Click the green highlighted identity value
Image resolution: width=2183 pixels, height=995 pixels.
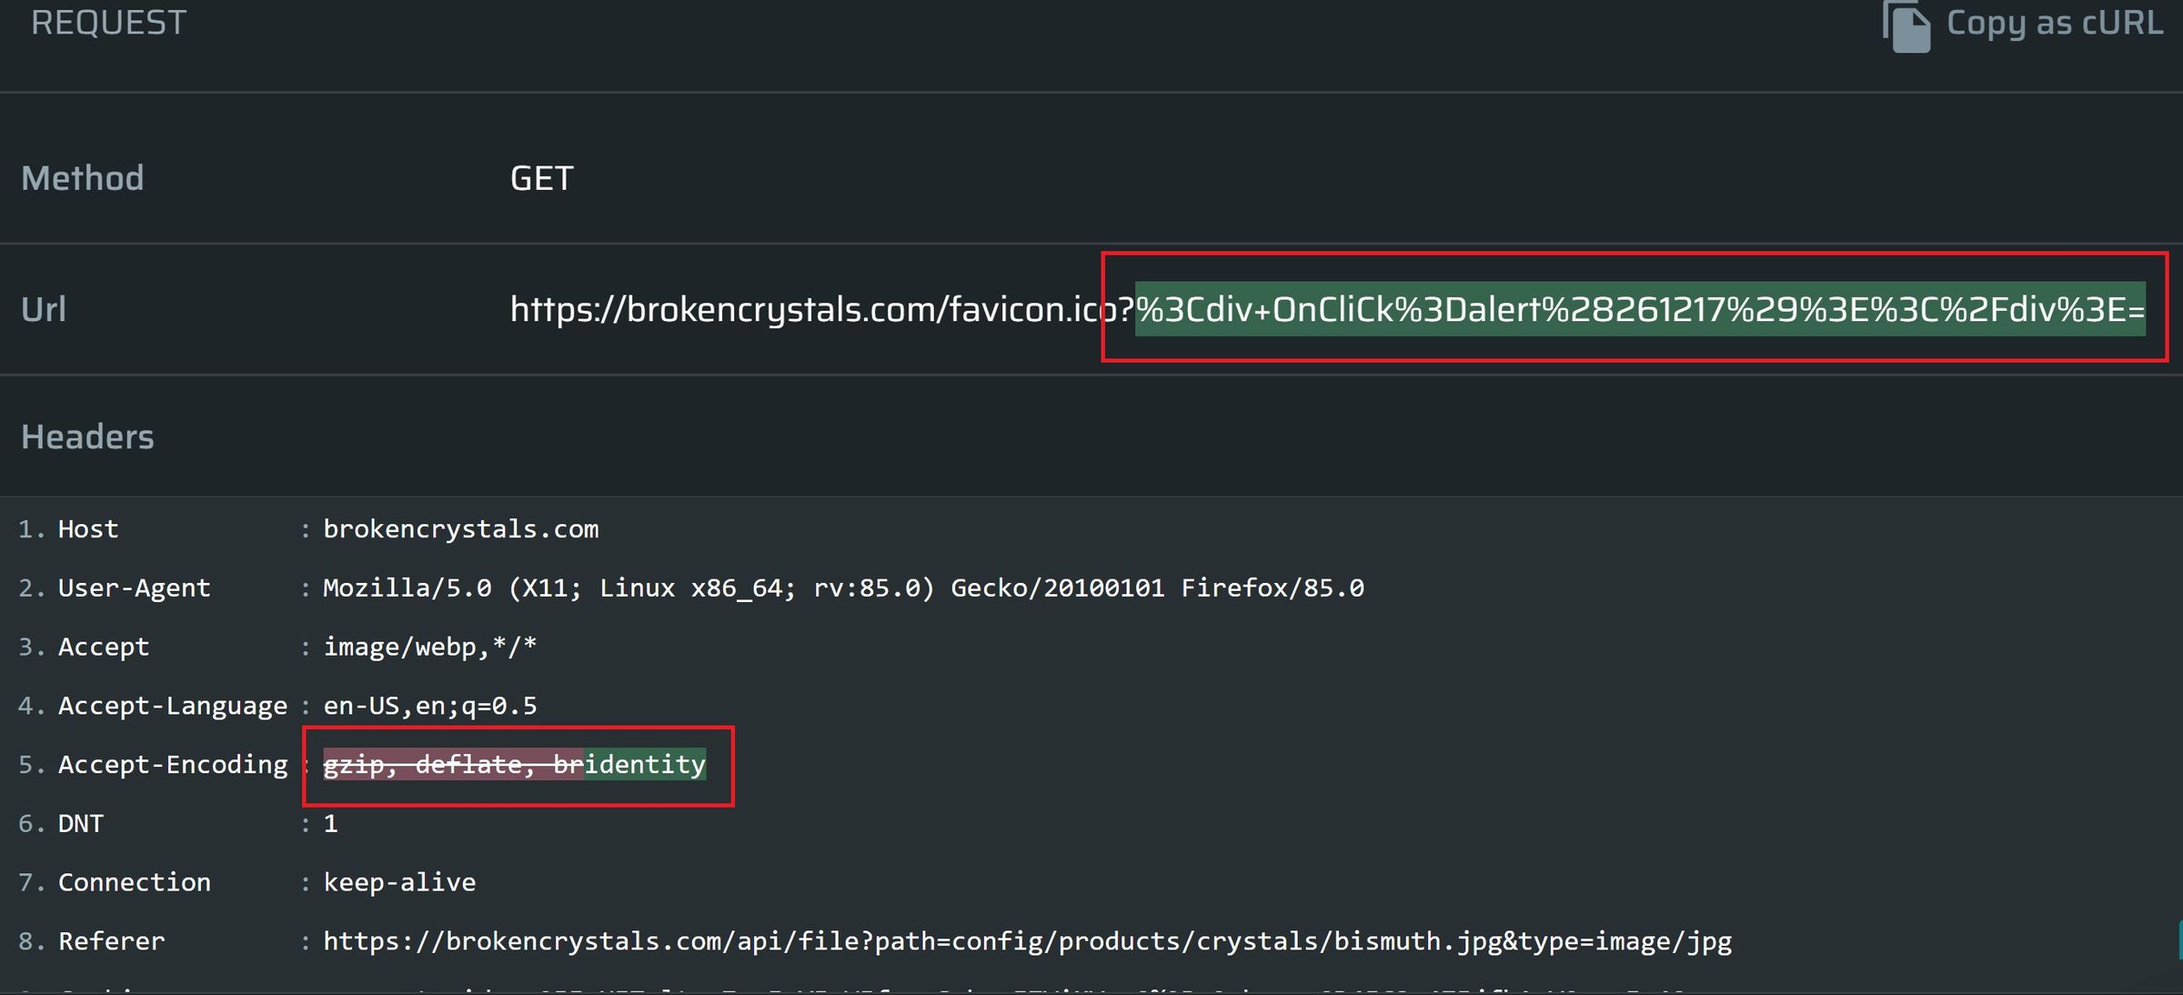point(644,765)
